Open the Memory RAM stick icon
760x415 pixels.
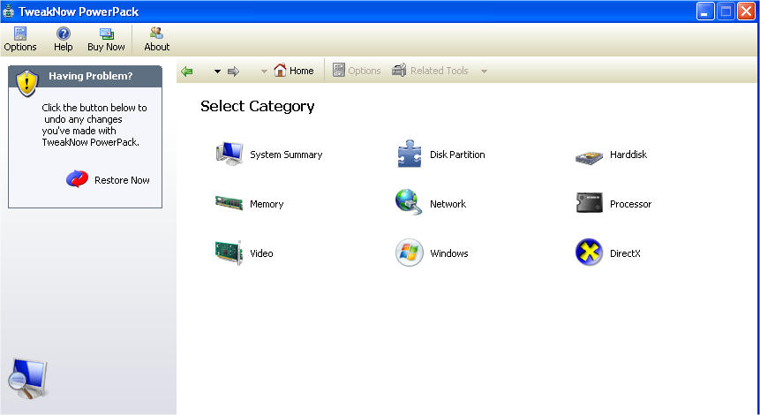click(229, 203)
